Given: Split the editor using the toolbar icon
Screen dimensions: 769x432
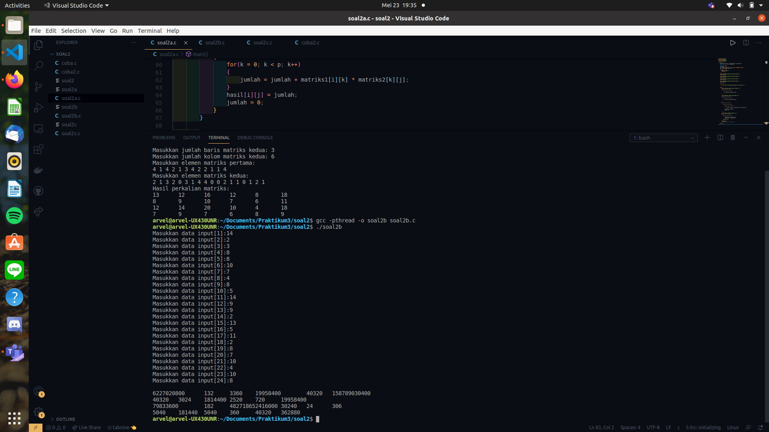Looking at the screenshot, I should [746, 42].
